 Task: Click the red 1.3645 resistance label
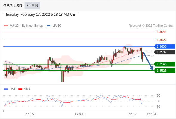point(161,32)
